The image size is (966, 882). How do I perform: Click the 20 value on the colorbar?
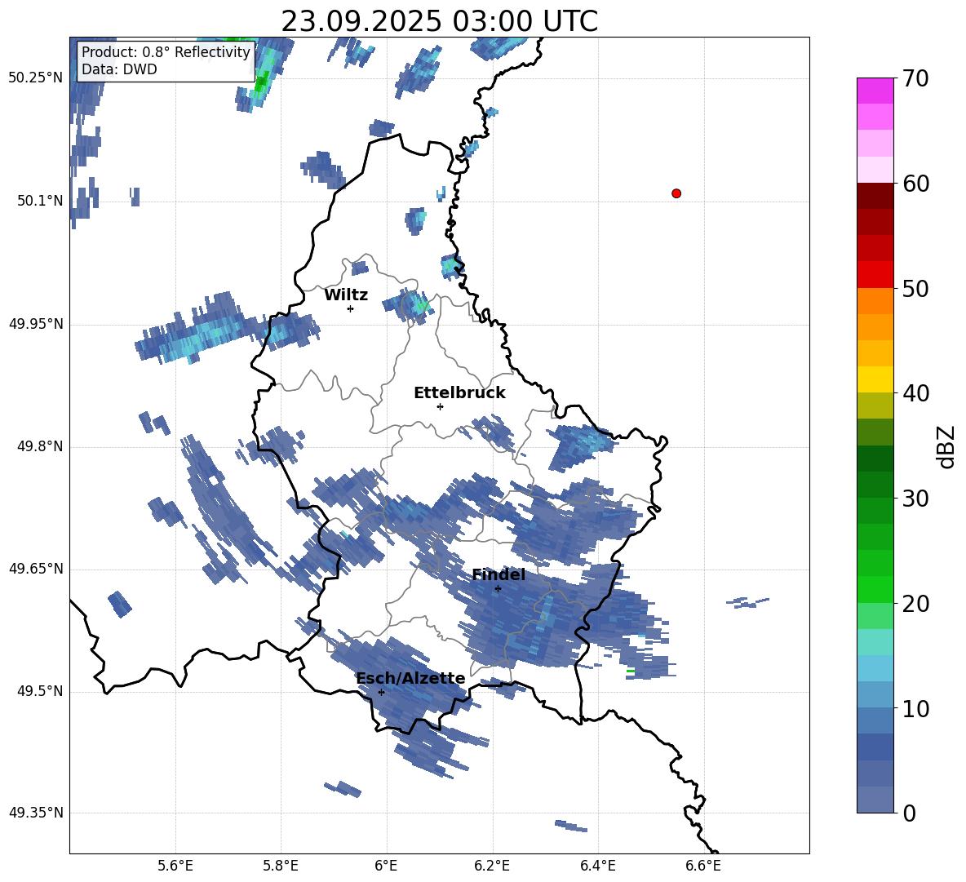point(915,604)
